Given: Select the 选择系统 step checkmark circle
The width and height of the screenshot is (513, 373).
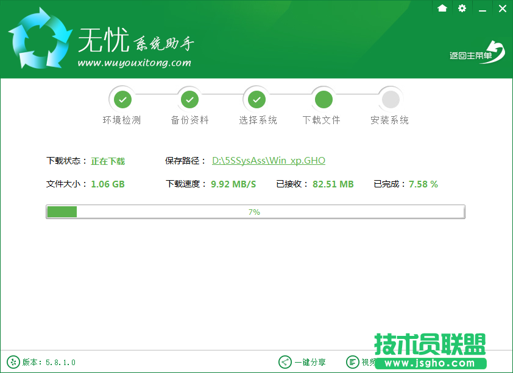Looking at the screenshot, I should [x=256, y=98].
